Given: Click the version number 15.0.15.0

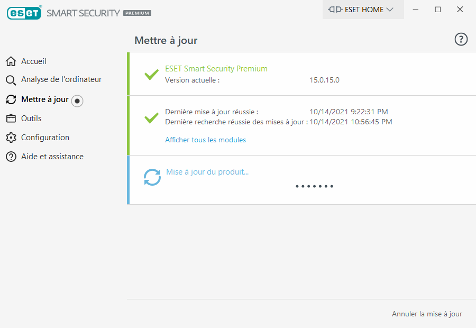Looking at the screenshot, I should coord(325,80).
